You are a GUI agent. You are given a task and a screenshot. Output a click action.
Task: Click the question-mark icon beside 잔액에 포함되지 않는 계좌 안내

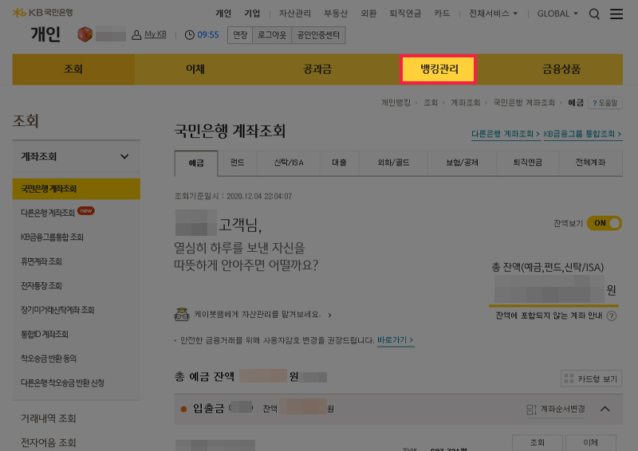click(611, 316)
